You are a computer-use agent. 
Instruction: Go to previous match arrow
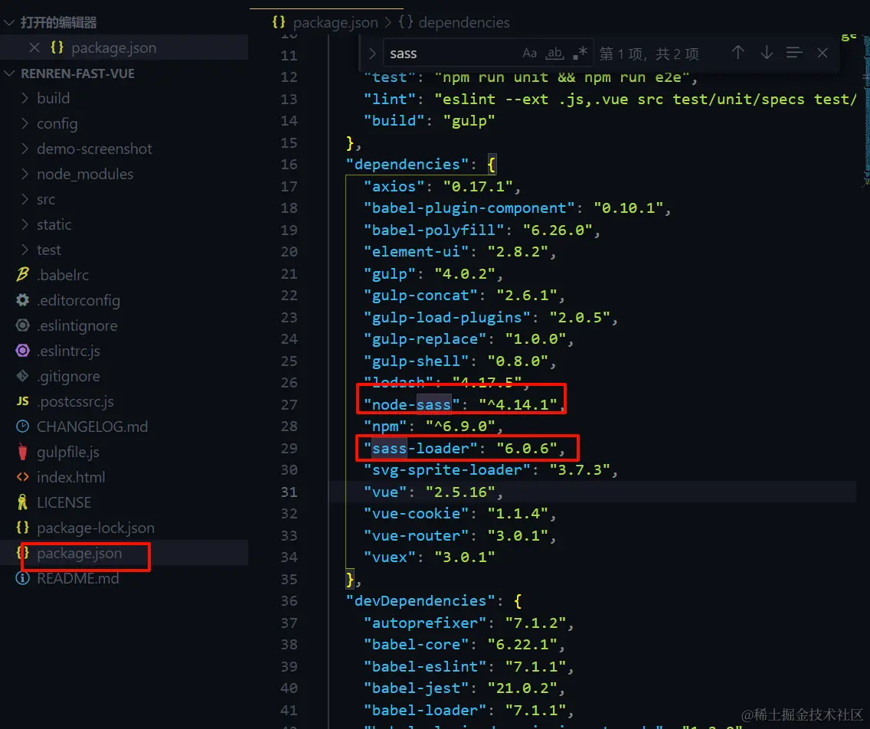click(738, 53)
